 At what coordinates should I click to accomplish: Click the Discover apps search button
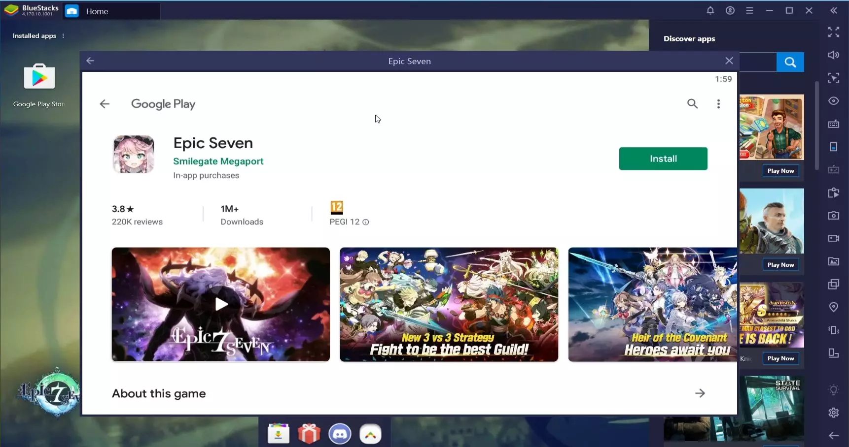pyautogui.click(x=790, y=62)
